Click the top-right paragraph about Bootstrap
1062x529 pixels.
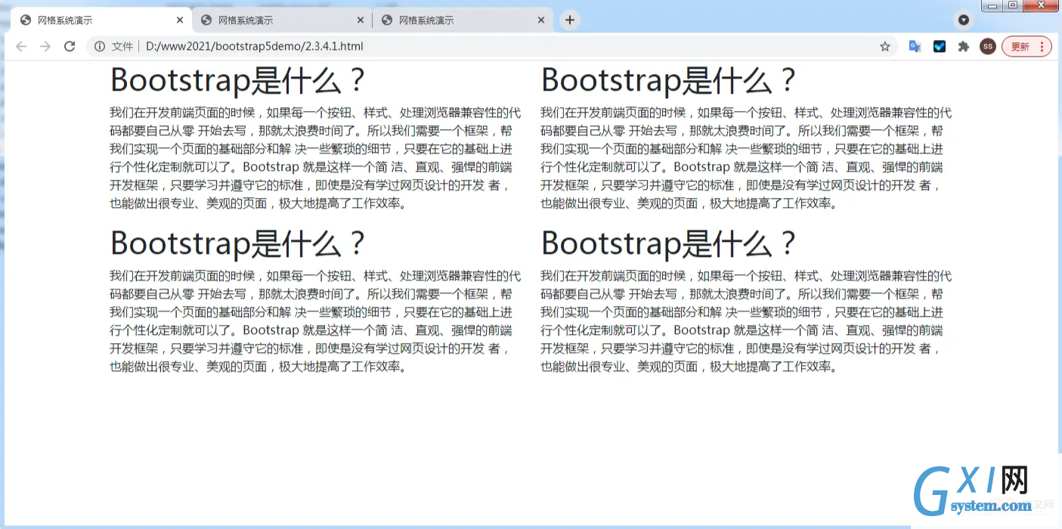point(746,158)
